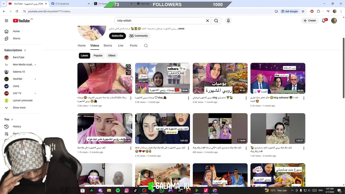
Task: Filter videos by Oldest
Action: 112,56
